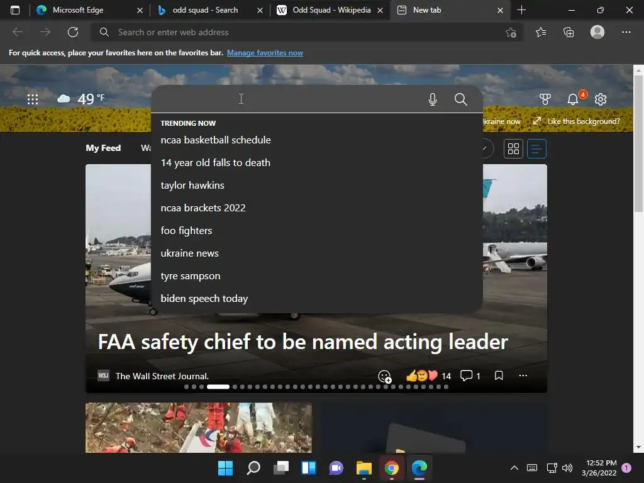Open the app launcher grid icon

click(x=33, y=99)
